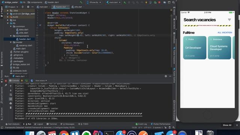This screenshot has height=135, width=240.
Task: Click the up arrow in console sidebar
Action: [10, 86]
